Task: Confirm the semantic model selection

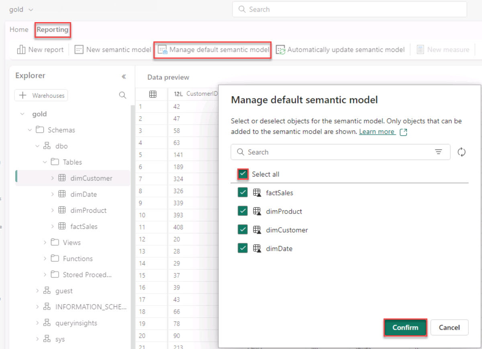Action: coord(405,327)
